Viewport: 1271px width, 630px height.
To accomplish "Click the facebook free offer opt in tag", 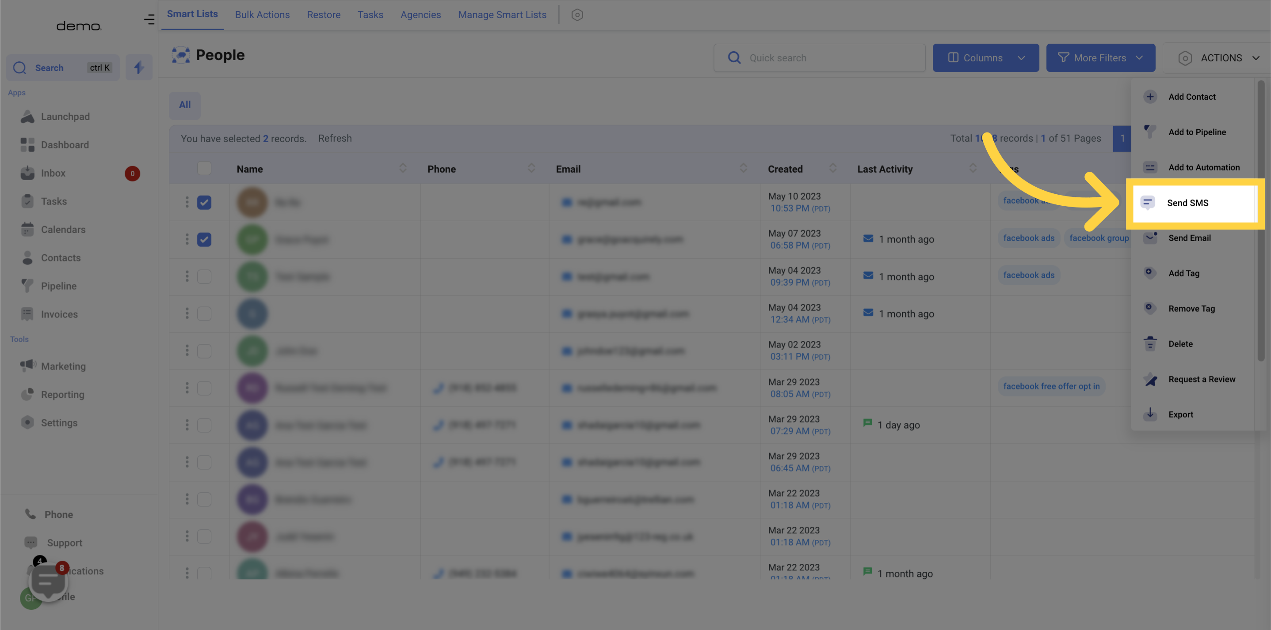I will coord(1051,386).
